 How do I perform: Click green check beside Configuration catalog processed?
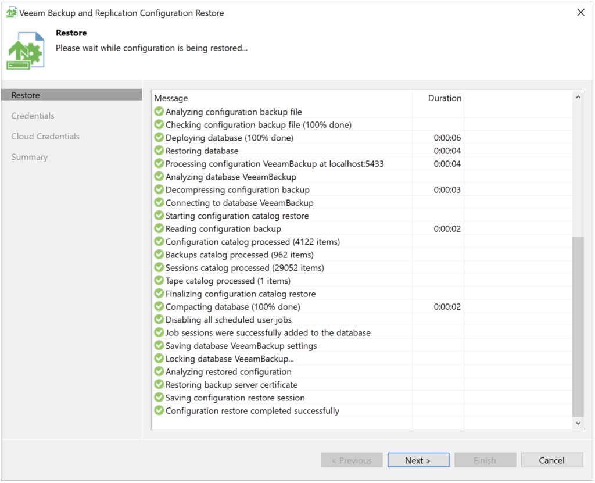click(x=159, y=242)
